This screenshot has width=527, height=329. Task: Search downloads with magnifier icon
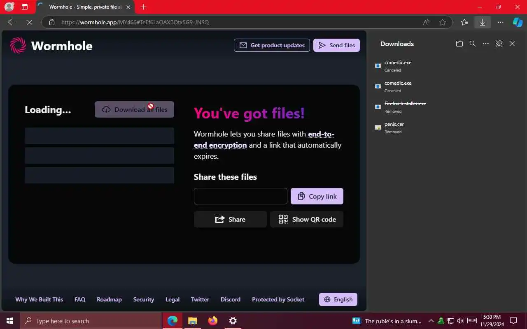point(473,44)
